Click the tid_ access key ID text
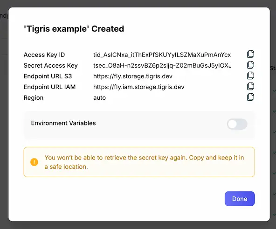This screenshot has width=276, height=229. coord(162,55)
